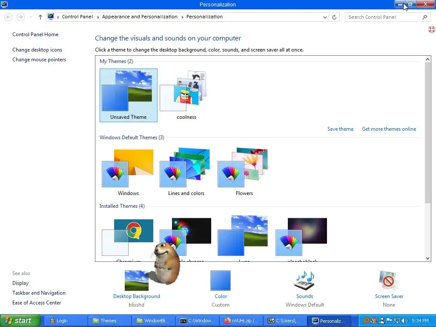Click the 5:34 PM clock
This screenshot has height=327, width=436.
(420, 321)
